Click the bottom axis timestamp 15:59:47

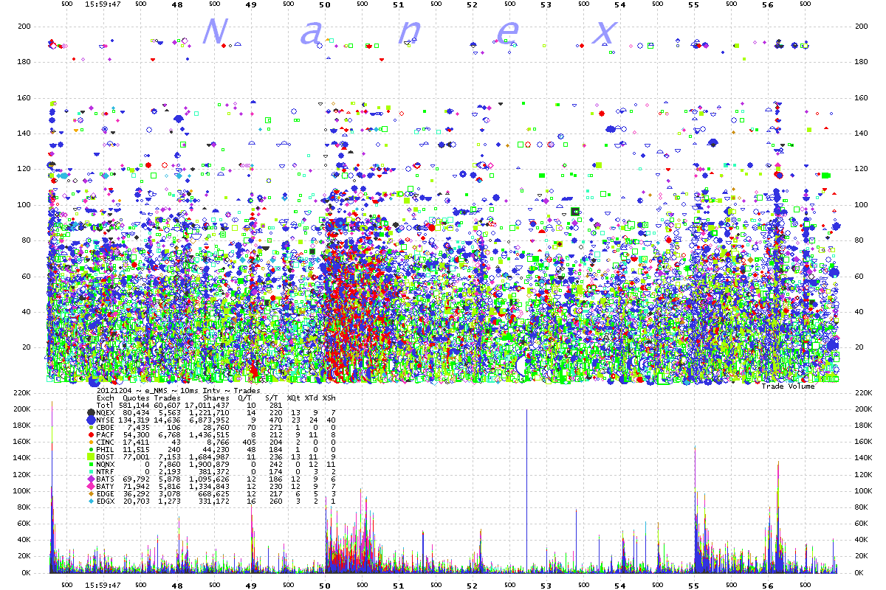pos(103,584)
